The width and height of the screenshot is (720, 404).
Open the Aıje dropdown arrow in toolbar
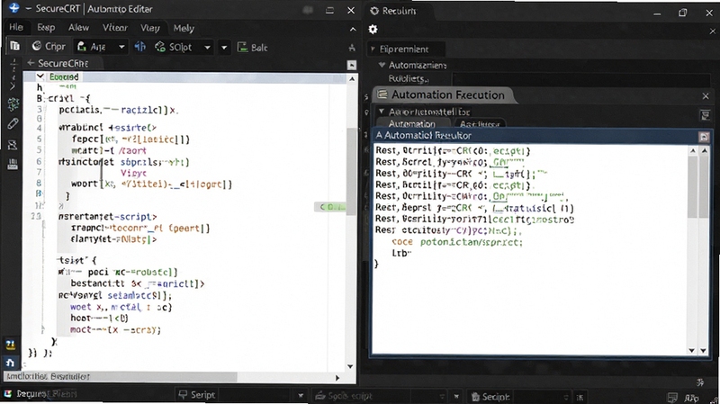(x=121, y=47)
